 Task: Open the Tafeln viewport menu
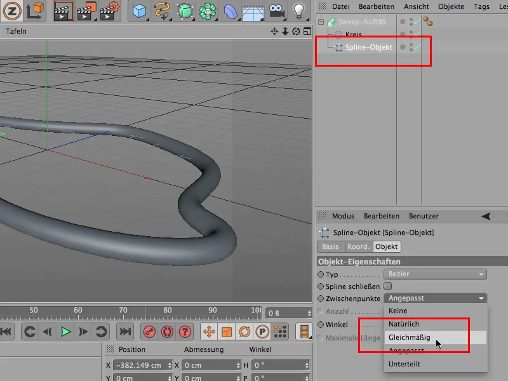[16, 31]
